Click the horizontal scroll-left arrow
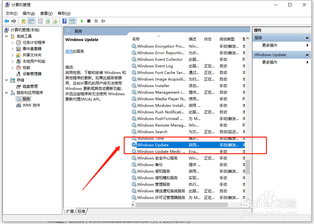 click(133, 205)
